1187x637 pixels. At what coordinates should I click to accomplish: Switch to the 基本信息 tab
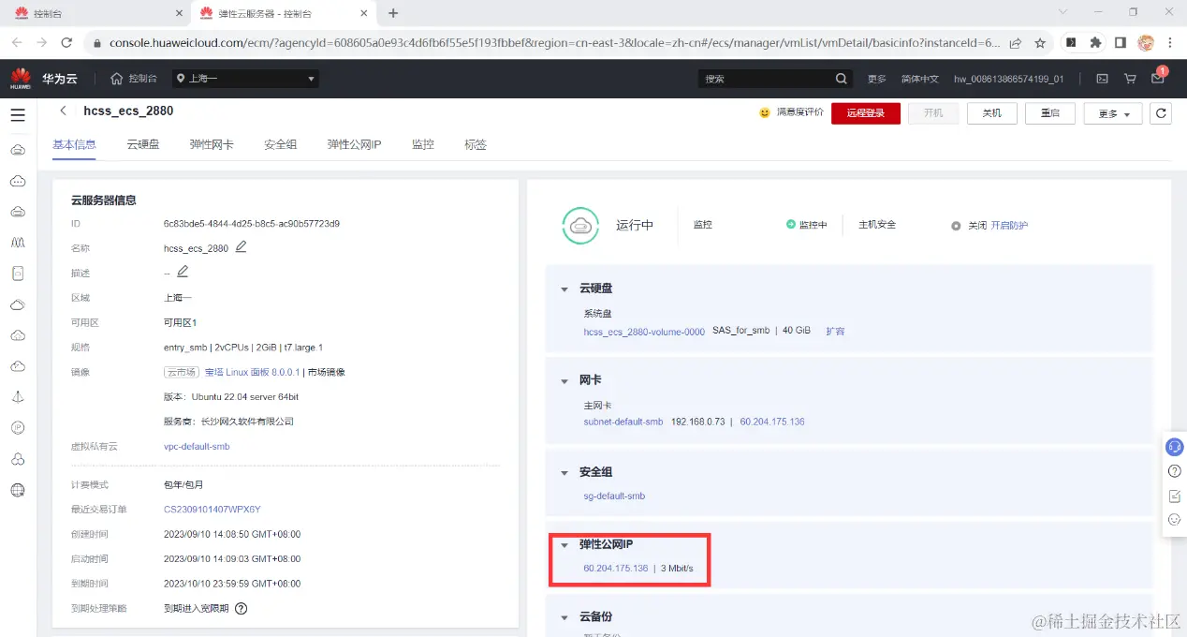click(x=74, y=144)
